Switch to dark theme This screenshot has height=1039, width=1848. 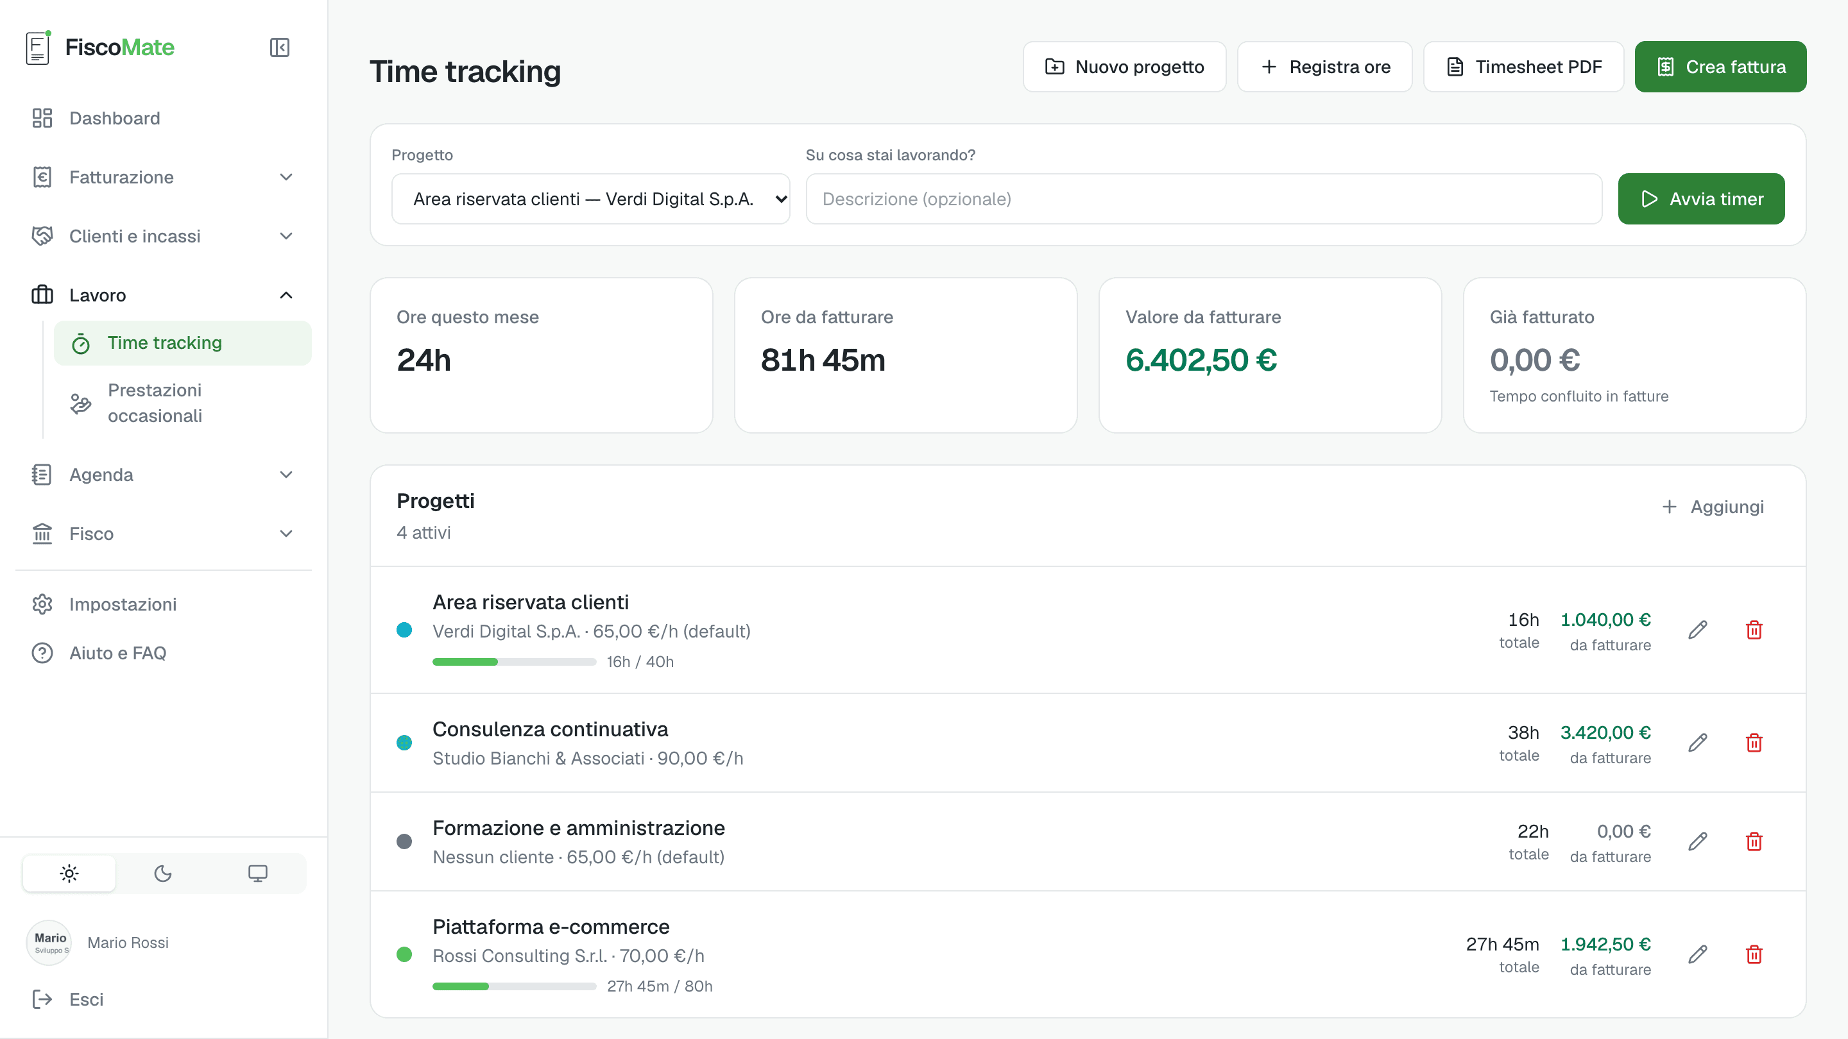163,874
